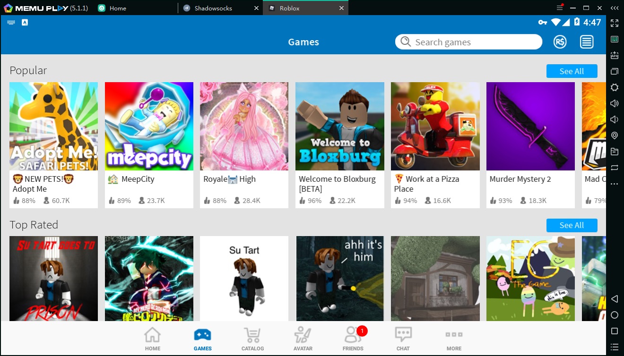Image resolution: width=624 pixels, height=356 pixels.
Task: Click the emulator settings gear icon
Action: (615, 87)
